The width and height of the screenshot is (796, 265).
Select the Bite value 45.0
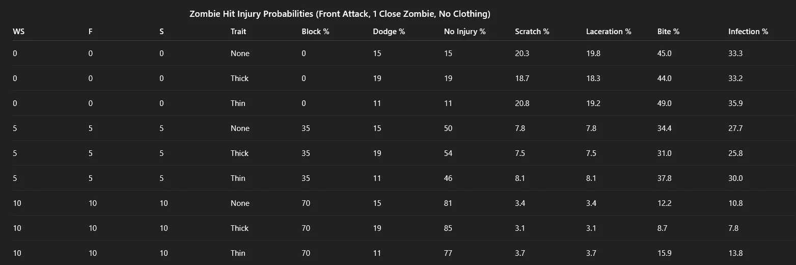665,54
